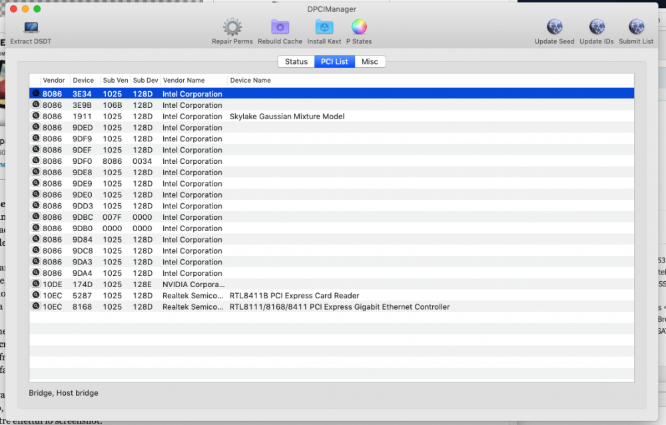Click Intel Corporation on the 9D84 row
666x425 pixels.
tap(192, 240)
